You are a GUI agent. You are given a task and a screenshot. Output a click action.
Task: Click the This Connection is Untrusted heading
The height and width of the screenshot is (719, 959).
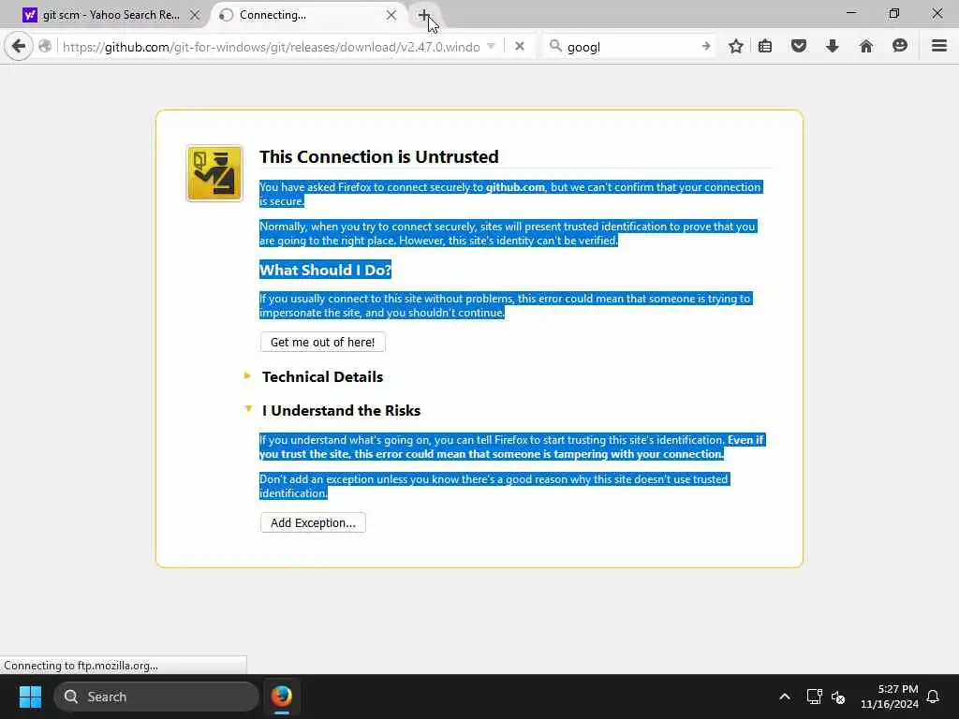click(x=379, y=156)
